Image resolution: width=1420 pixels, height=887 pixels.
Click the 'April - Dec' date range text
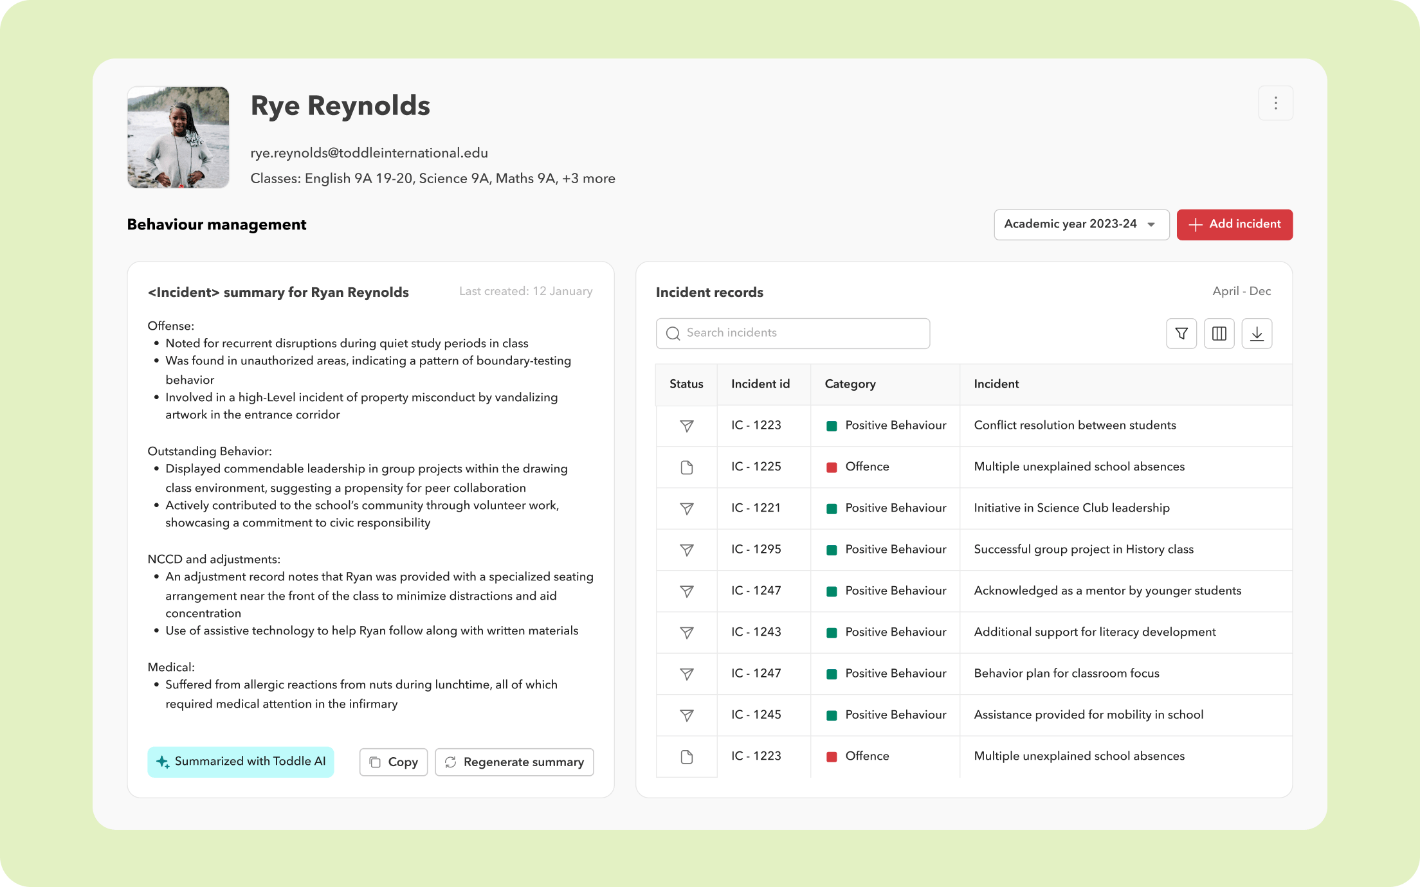coord(1242,291)
